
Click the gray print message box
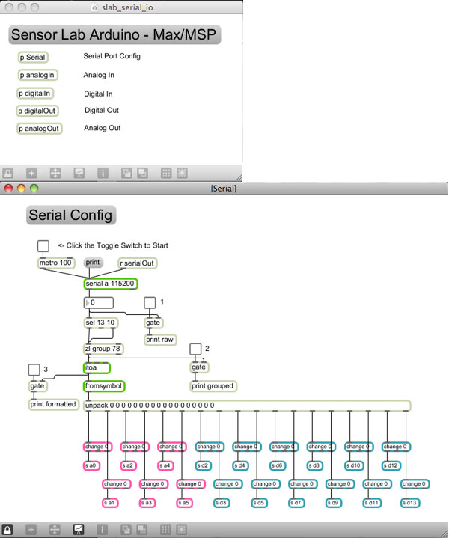pos(93,263)
